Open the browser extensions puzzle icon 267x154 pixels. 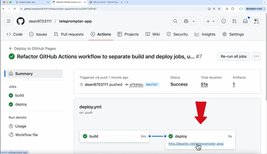pos(233,9)
